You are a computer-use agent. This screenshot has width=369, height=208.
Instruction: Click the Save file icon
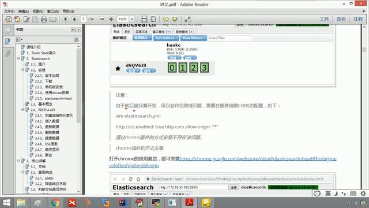[35, 19]
